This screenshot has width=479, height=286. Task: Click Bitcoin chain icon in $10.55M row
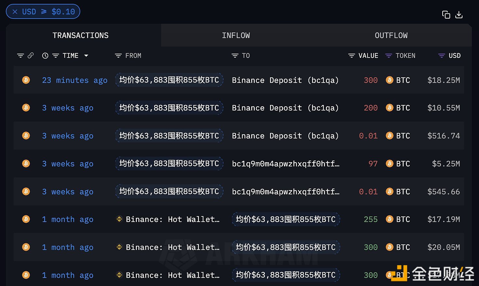pos(26,108)
